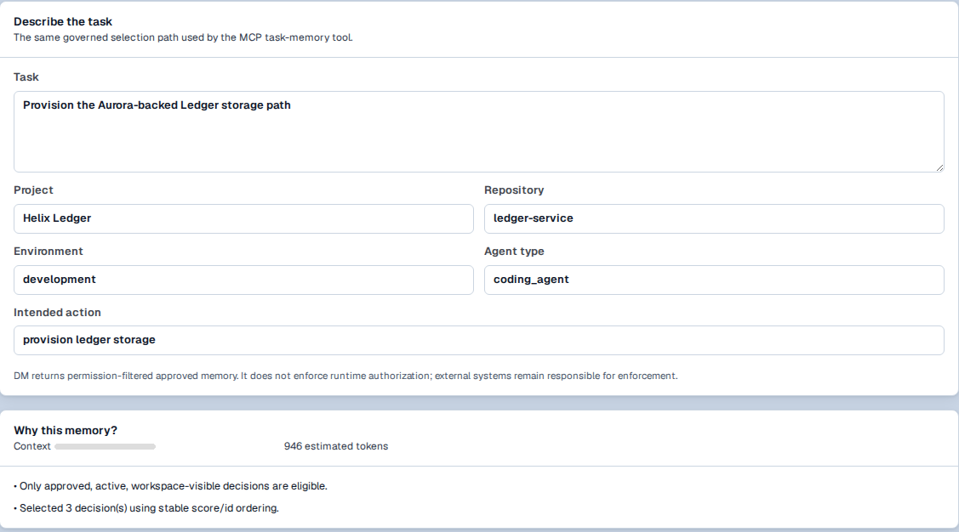
Task: Click the 'Only approved, active, workspace-visible' bullet
Action: point(171,486)
